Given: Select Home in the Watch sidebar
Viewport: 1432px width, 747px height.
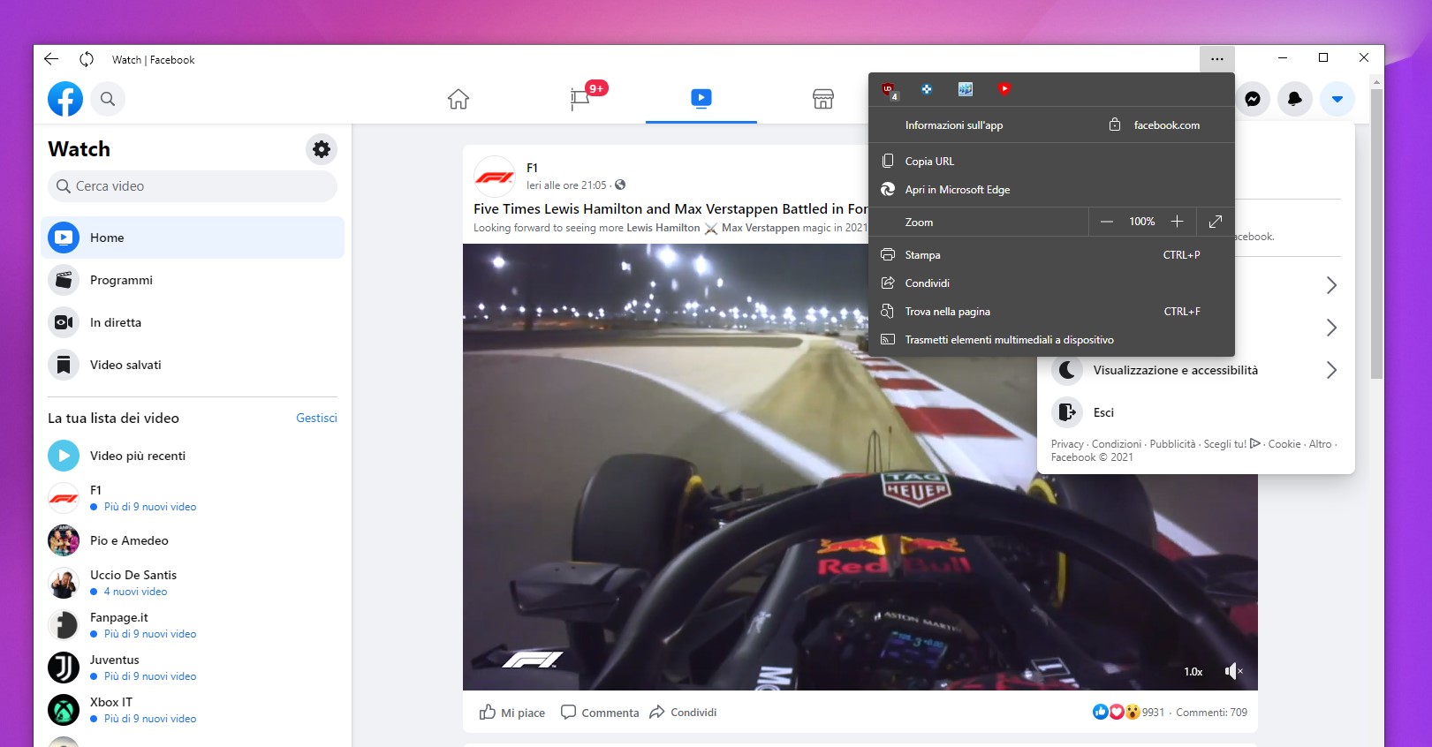Looking at the screenshot, I should pyautogui.click(x=193, y=238).
